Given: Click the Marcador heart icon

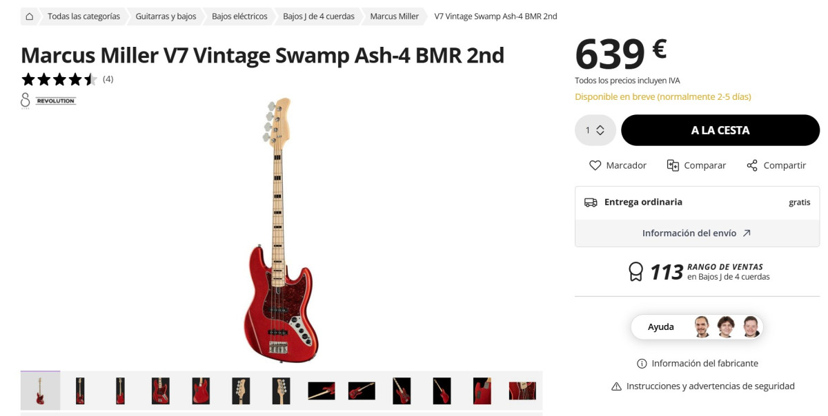Looking at the screenshot, I should coord(595,165).
